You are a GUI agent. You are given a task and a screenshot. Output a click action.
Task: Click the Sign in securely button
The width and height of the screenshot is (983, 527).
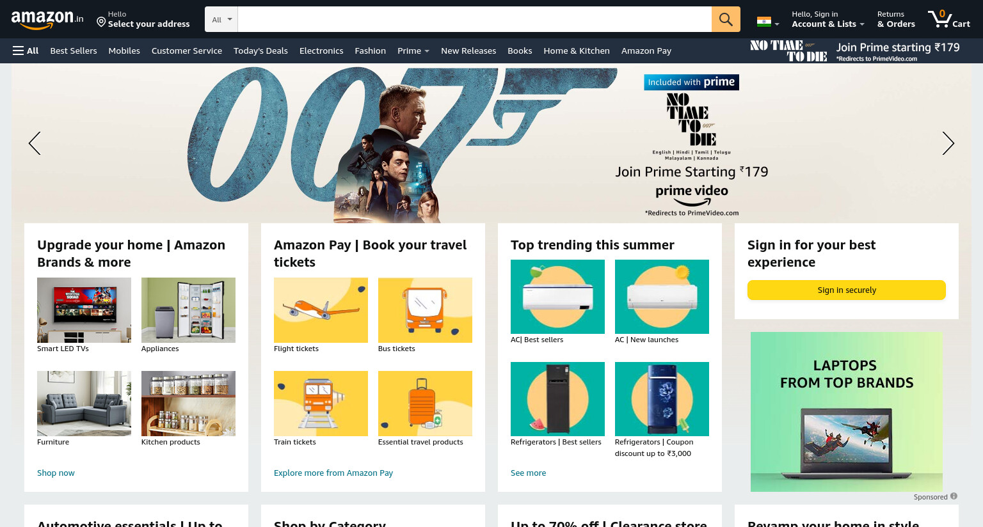tap(846, 290)
